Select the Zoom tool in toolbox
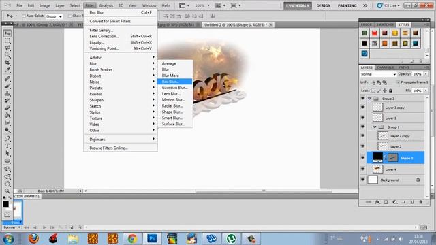 (7, 191)
